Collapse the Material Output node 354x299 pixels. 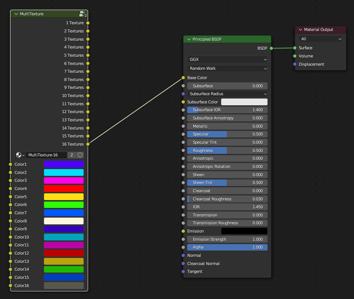coord(300,29)
